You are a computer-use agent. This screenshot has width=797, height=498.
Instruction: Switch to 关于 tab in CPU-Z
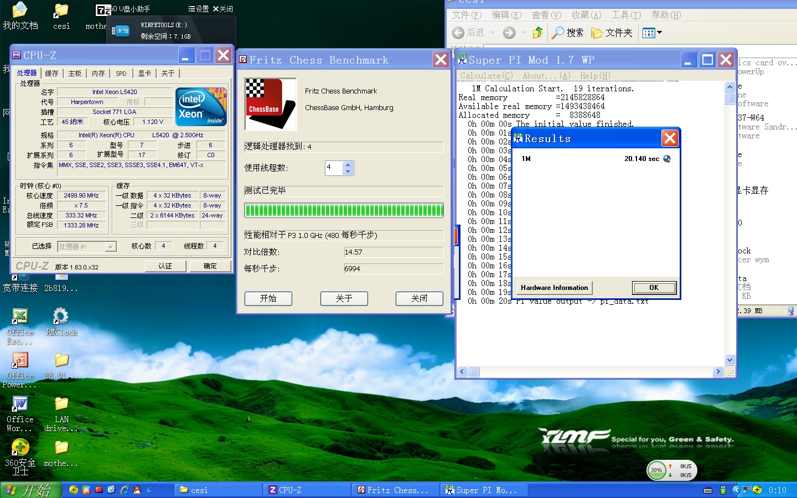coord(168,74)
